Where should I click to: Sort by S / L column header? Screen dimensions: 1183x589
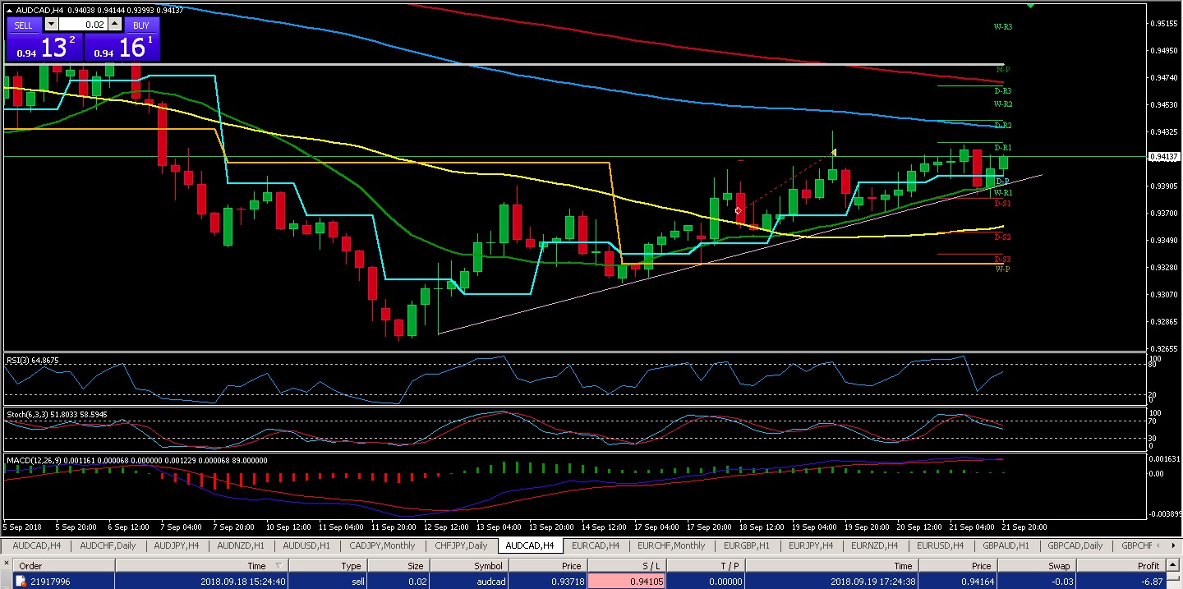(627, 565)
